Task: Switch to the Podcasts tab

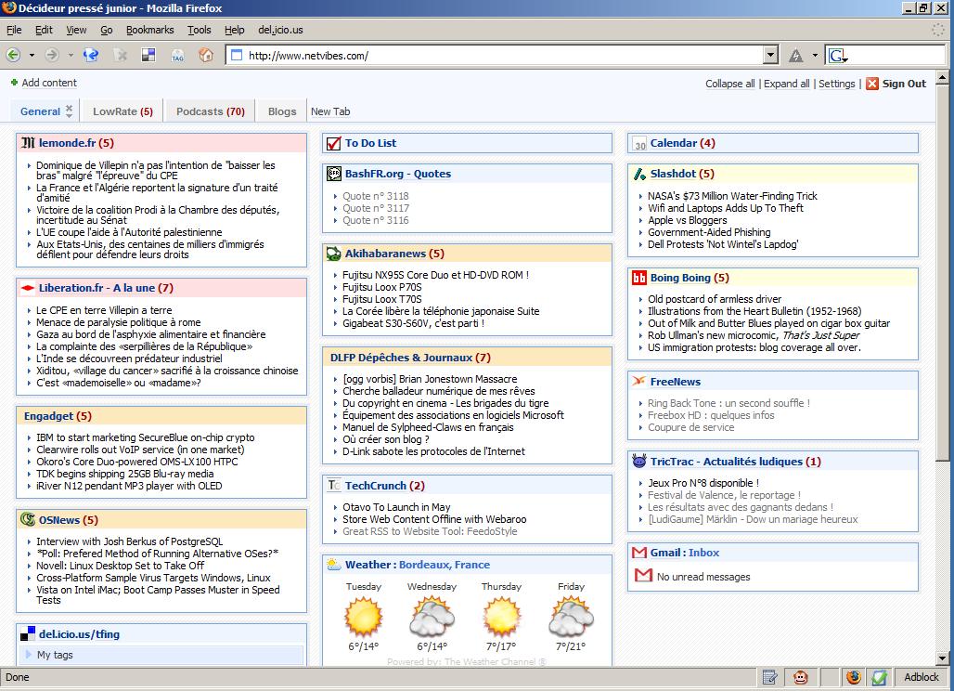Action: tap(210, 111)
